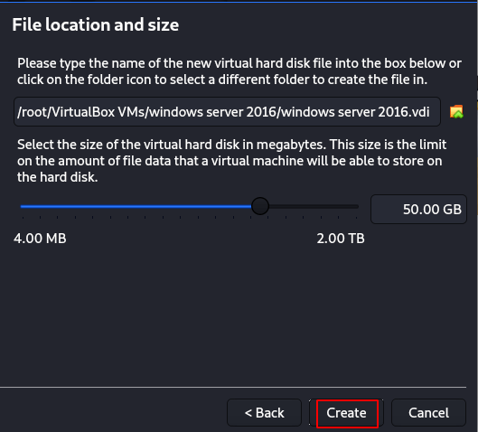
Task: Click the 2.00 TB maximum label
Action: tap(341, 238)
